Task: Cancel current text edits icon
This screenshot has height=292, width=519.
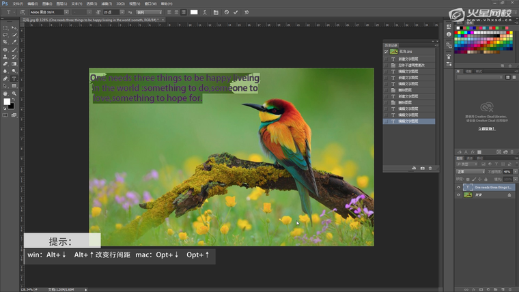Action: pyautogui.click(x=227, y=12)
